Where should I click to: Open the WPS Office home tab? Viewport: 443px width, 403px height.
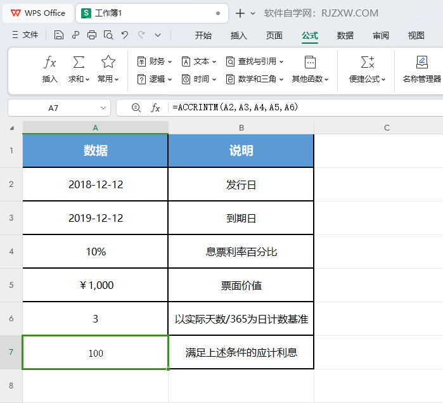38,13
